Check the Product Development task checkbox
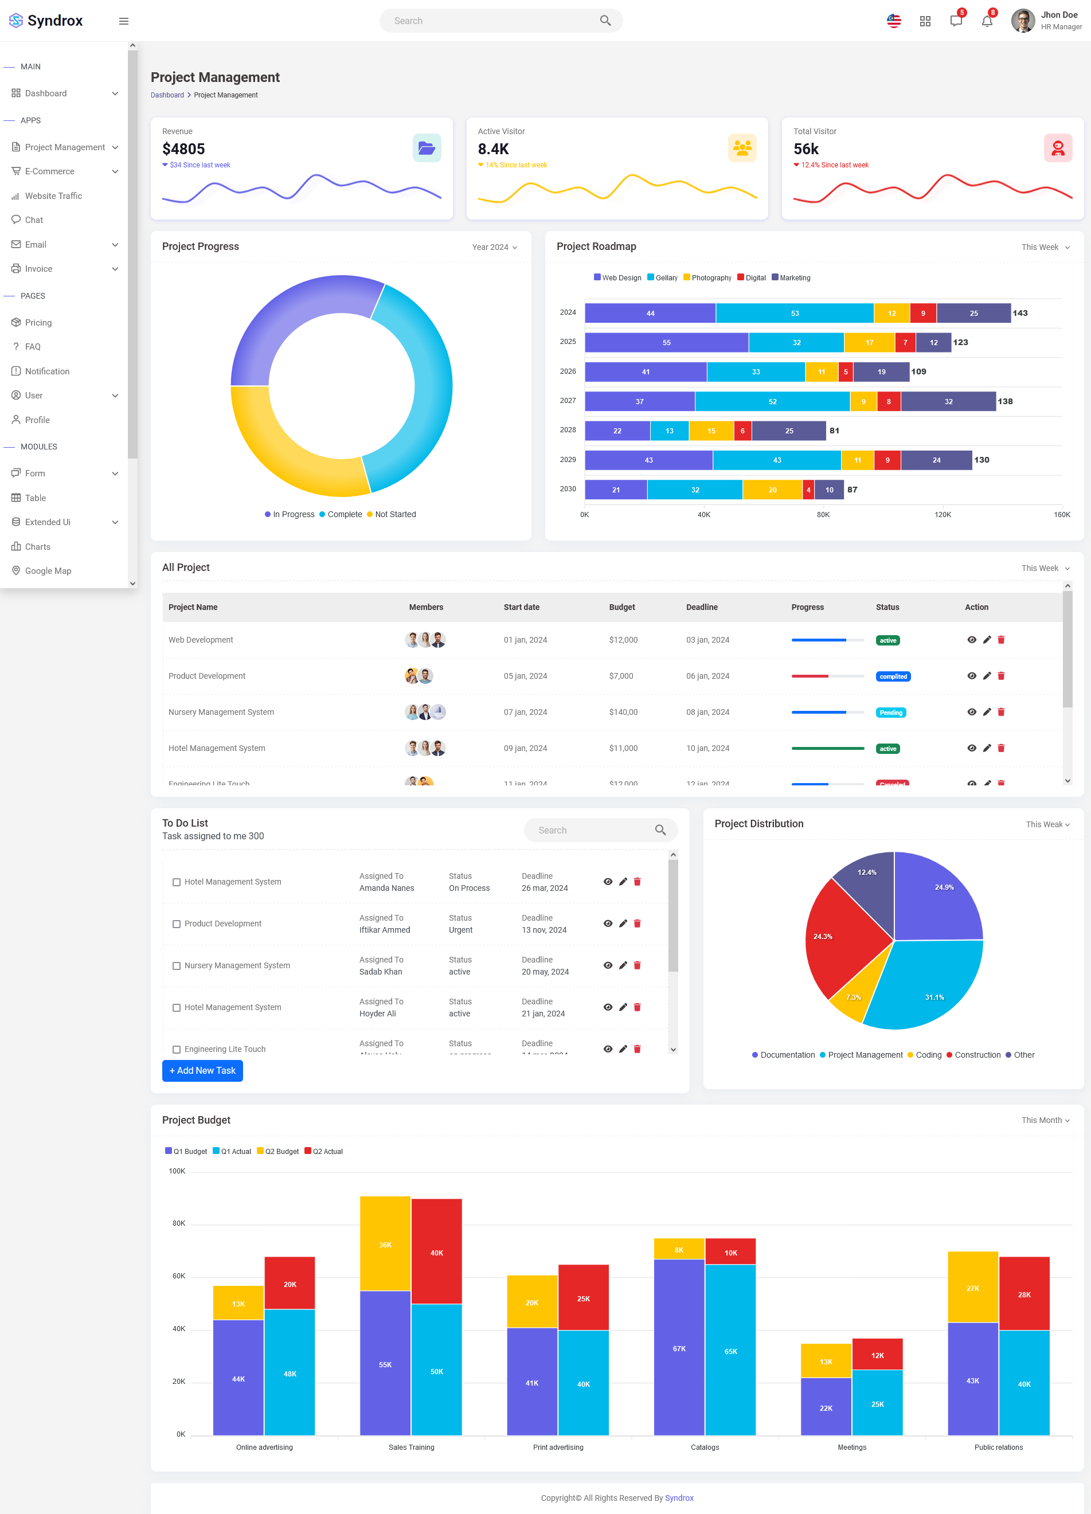The width and height of the screenshot is (1091, 1514). [x=176, y=924]
